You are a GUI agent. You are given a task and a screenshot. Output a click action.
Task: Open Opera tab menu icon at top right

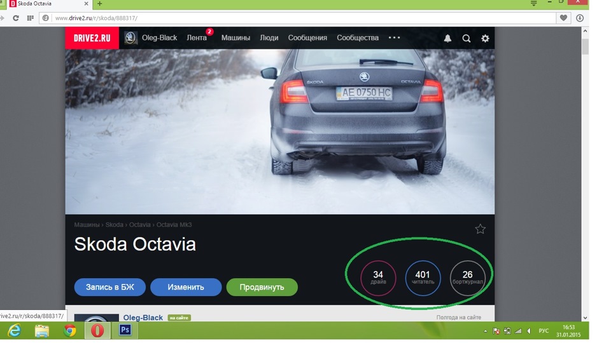534,3
